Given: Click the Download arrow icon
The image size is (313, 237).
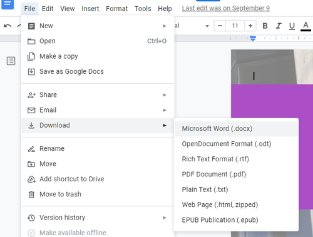Looking at the screenshot, I should (x=31, y=126).
